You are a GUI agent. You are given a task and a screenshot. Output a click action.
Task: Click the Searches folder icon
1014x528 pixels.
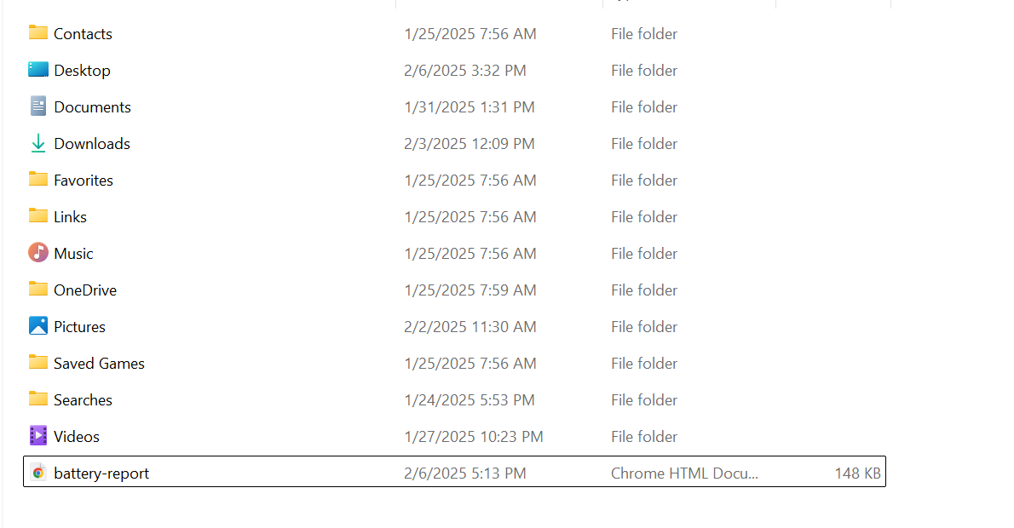coord(38,399)
